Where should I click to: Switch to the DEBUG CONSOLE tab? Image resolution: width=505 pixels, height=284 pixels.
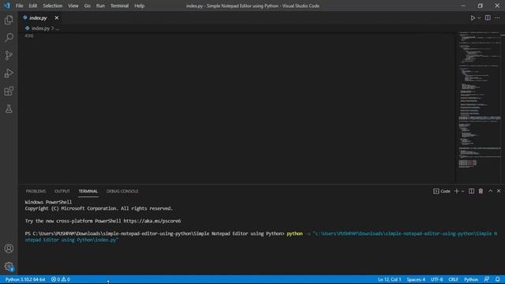(122, 191)
